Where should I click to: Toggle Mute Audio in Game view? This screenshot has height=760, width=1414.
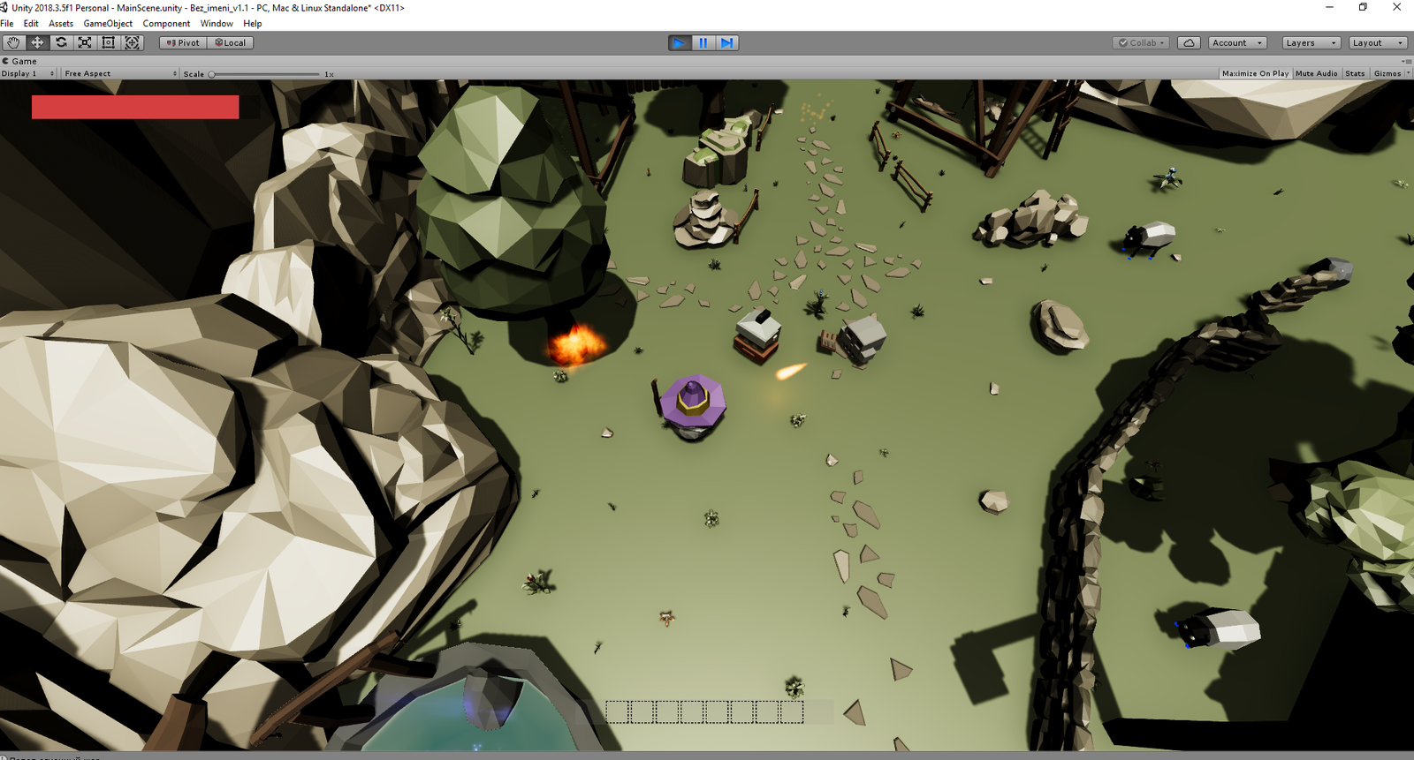pos(1316,73)
